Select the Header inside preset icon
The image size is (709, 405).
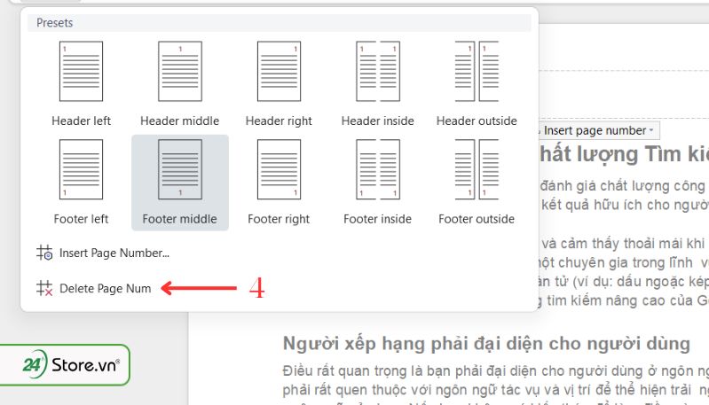pos(377,71)
